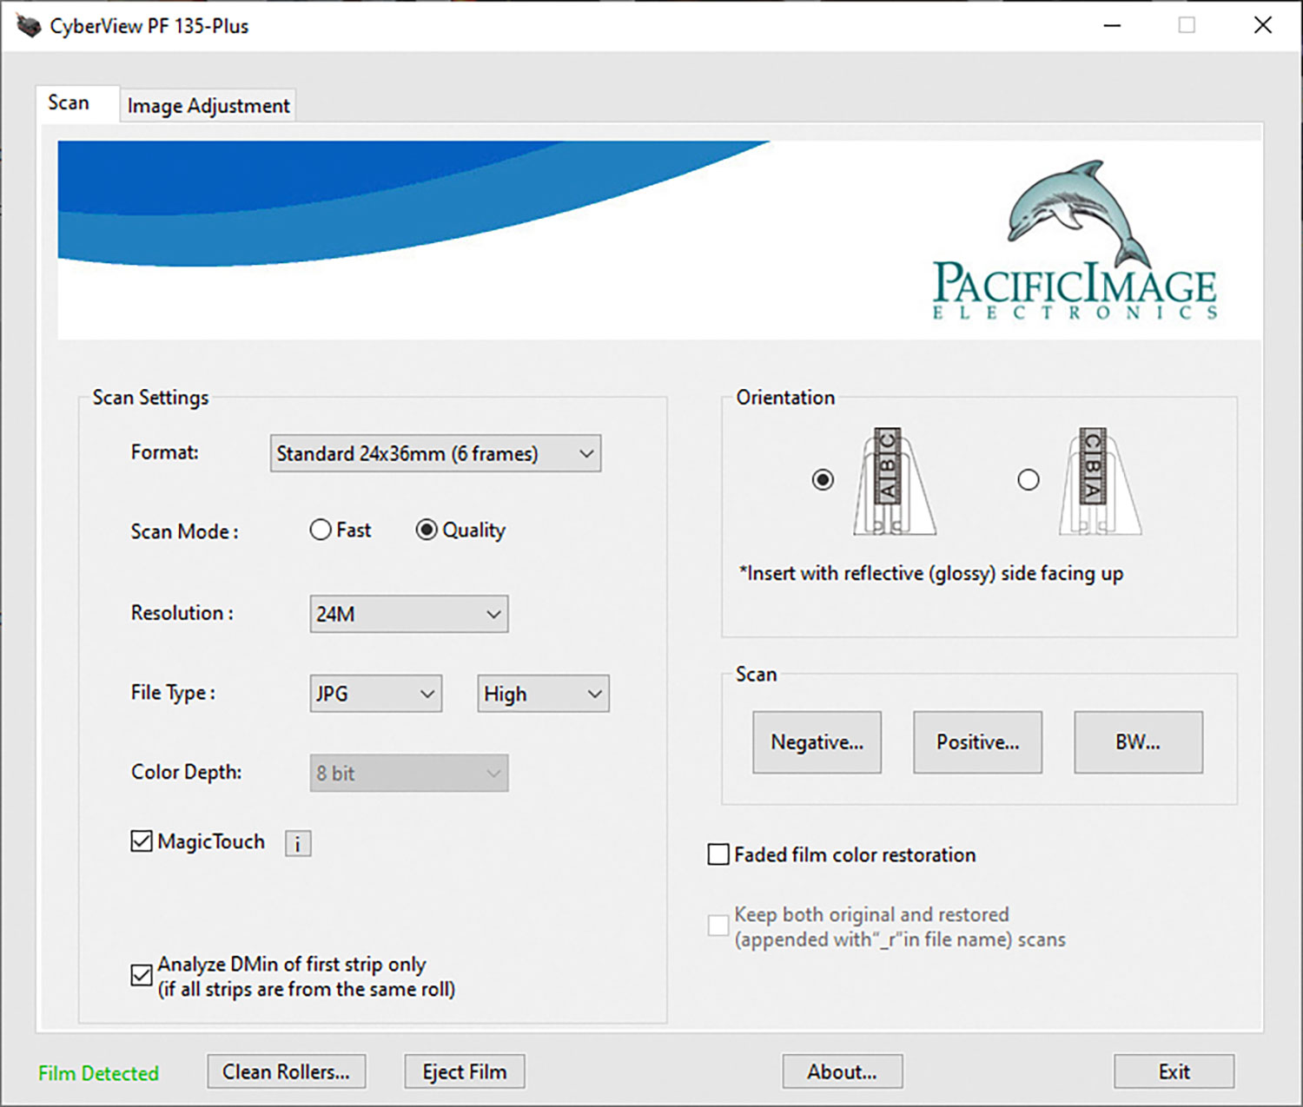Screen dimensions: 1303x1107
Task: Enable Faded film color restoration
Action: pos(718,855)
